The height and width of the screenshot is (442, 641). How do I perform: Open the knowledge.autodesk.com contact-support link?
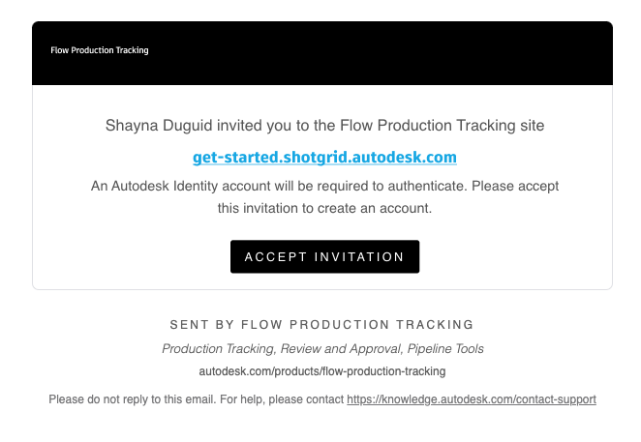click(x=472, y=399)
